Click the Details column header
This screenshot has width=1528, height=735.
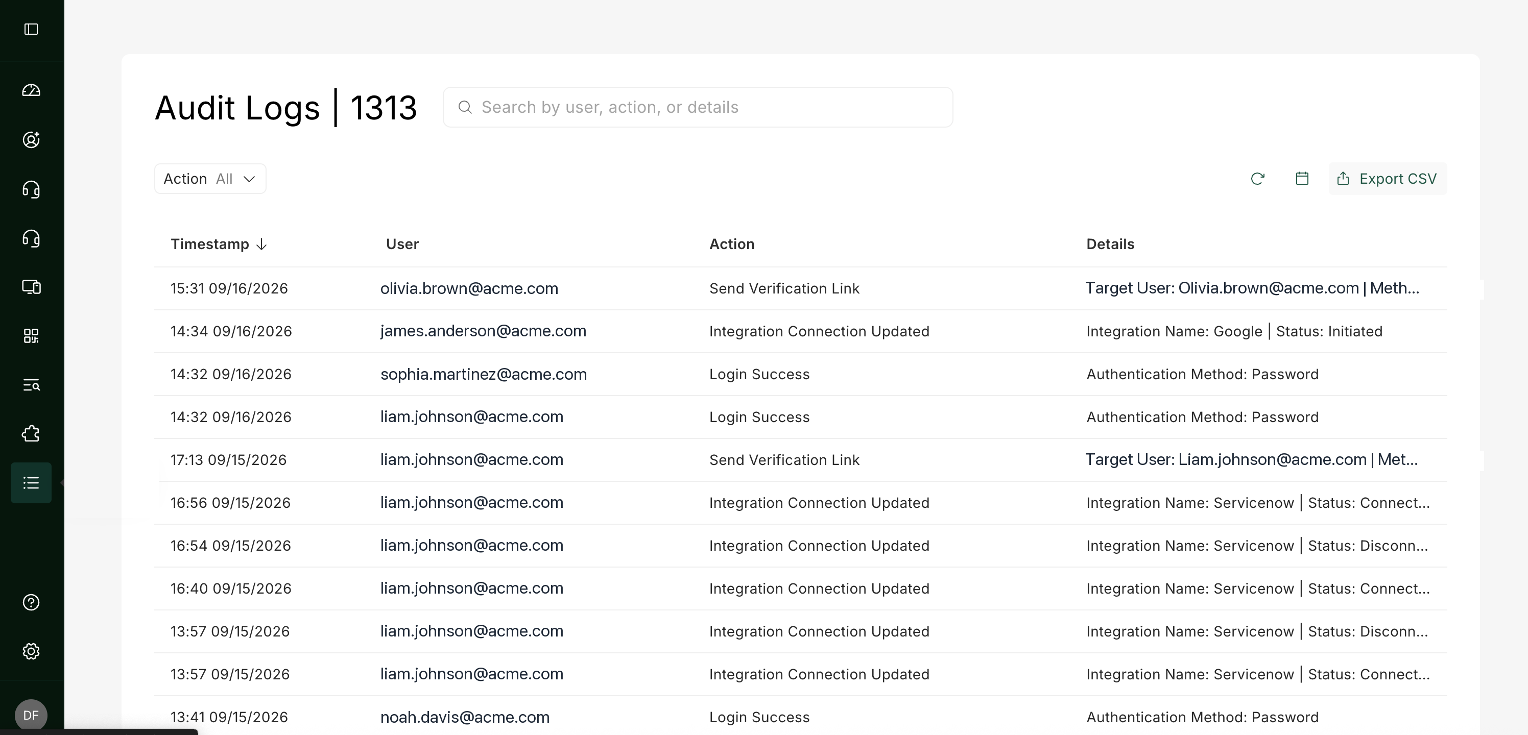pyautogui.click(x=1110, y=244)
